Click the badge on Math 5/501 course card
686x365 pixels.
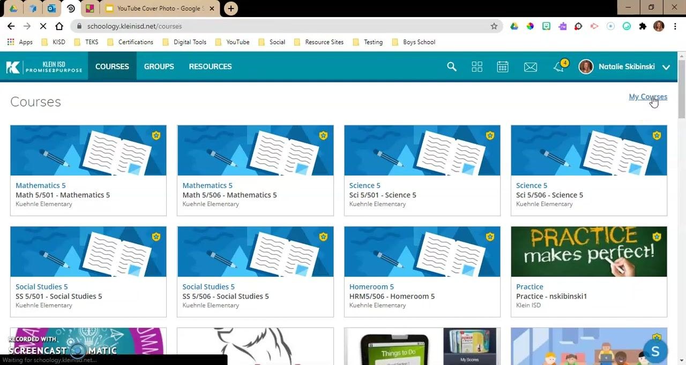pos(156,135)
